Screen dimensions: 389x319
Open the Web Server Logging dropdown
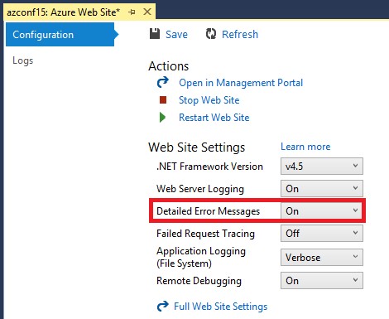tap(322, 189)
